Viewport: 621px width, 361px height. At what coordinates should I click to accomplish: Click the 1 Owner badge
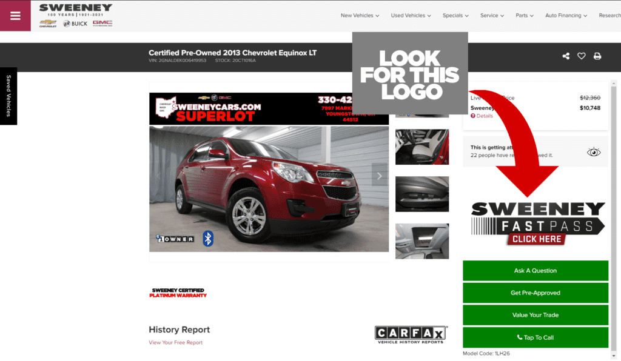[175, 239]
